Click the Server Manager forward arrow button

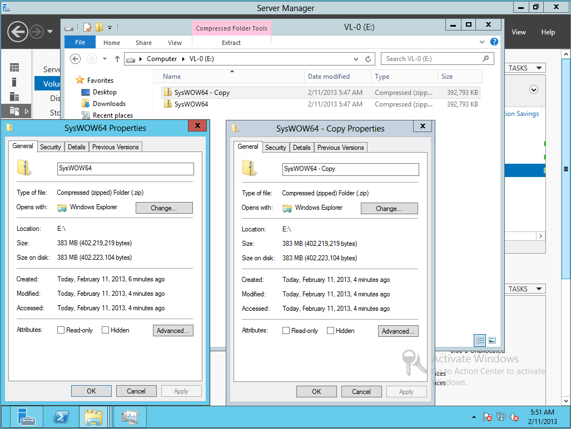point(36,32)
